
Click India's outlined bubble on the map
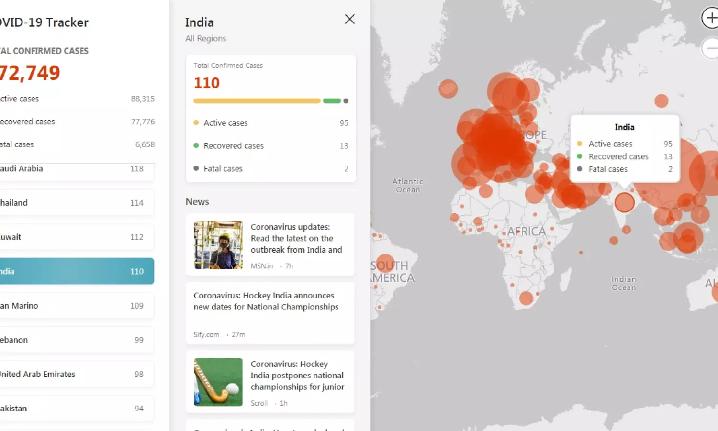624,202
